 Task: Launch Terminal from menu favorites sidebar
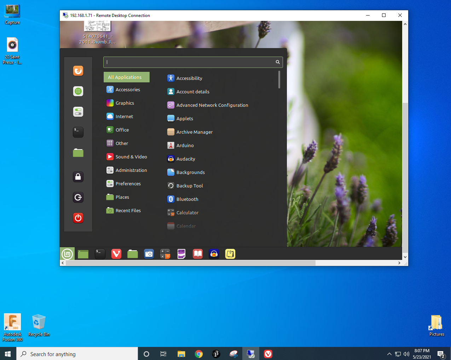[78, 132]
